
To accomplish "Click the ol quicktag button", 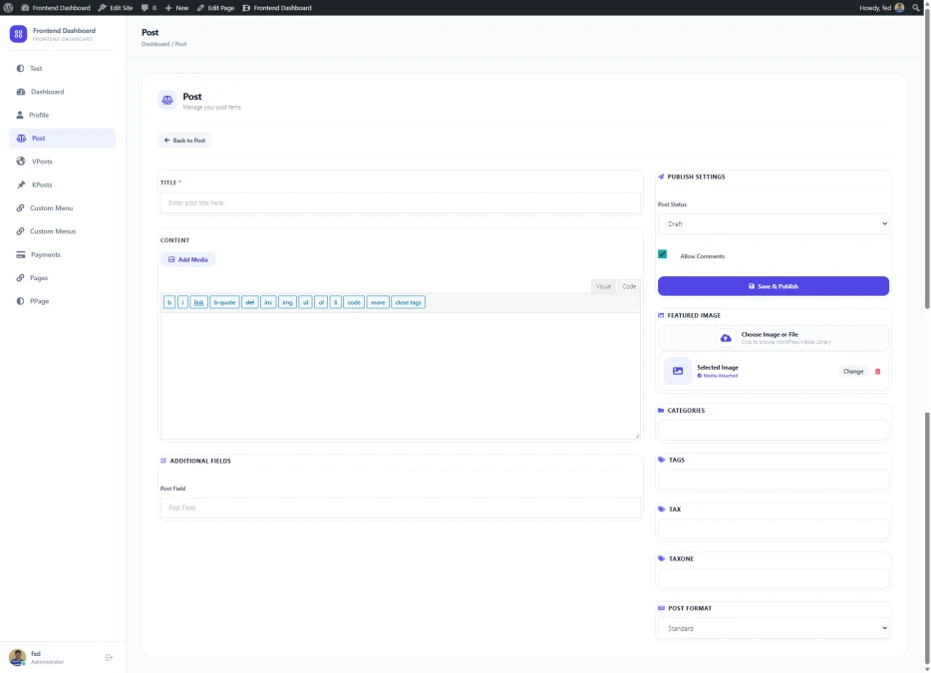I will tap(321, 302).
